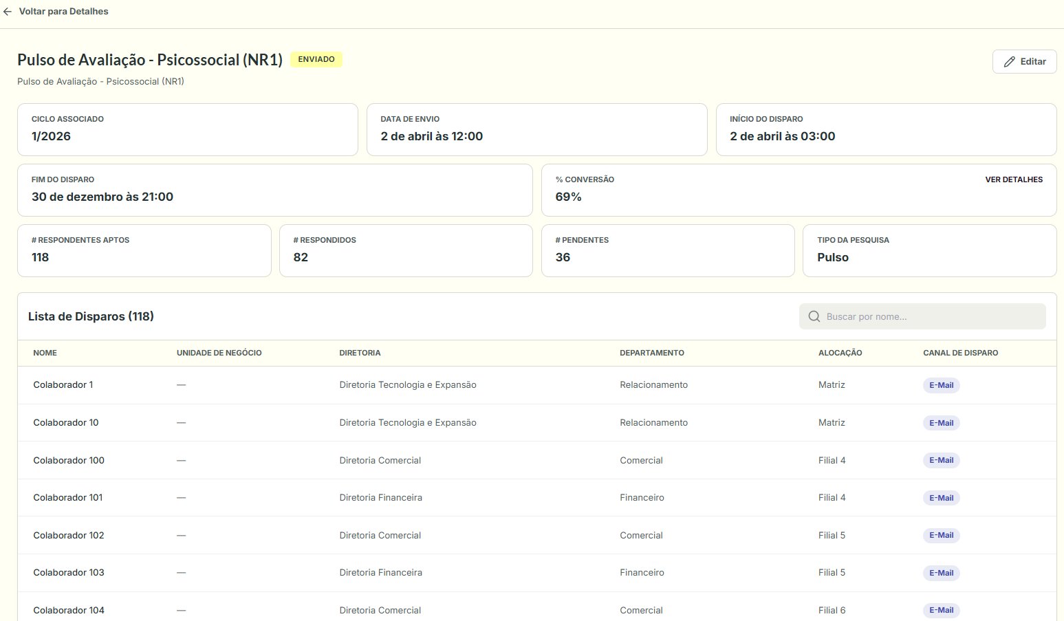The height and width of the screenshot is (621, 1064).
Task: Click the back arrow icon at top
Action: tap(8, 12)
